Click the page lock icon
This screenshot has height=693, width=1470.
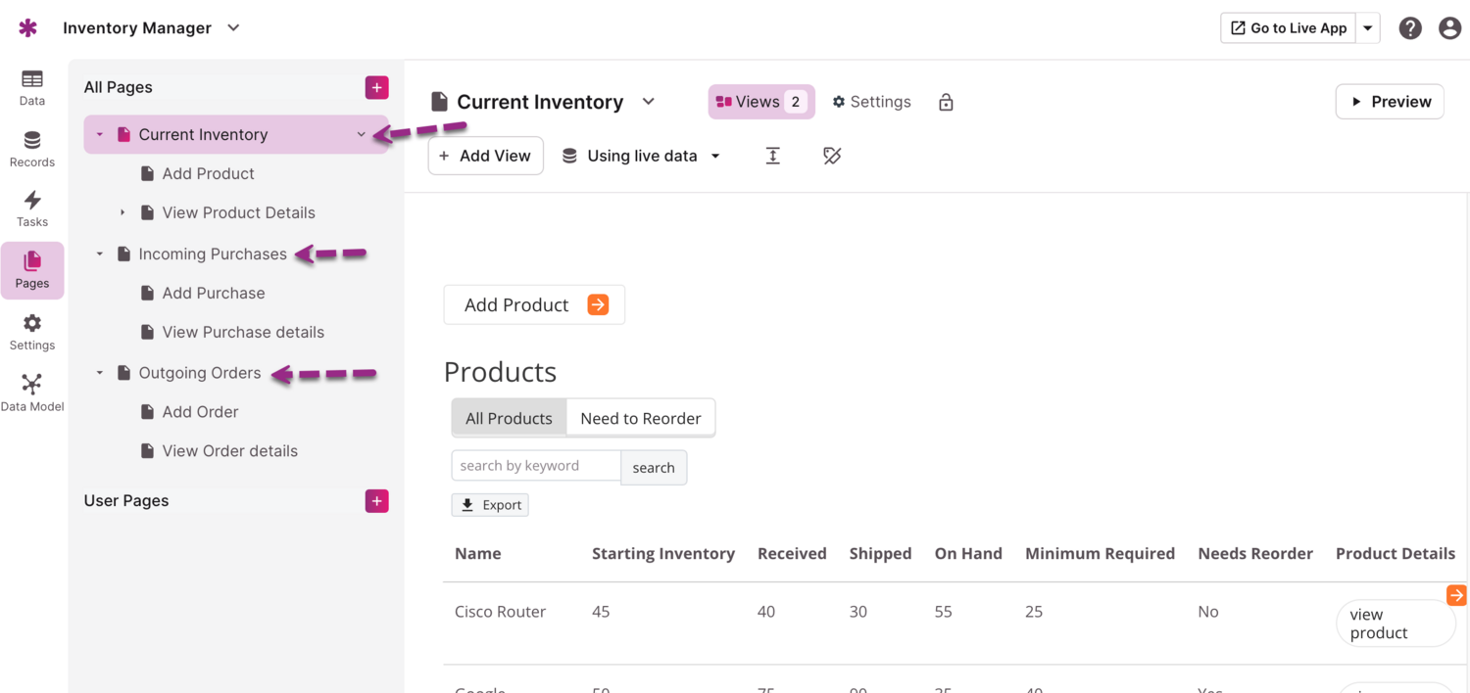click(946, 102)
